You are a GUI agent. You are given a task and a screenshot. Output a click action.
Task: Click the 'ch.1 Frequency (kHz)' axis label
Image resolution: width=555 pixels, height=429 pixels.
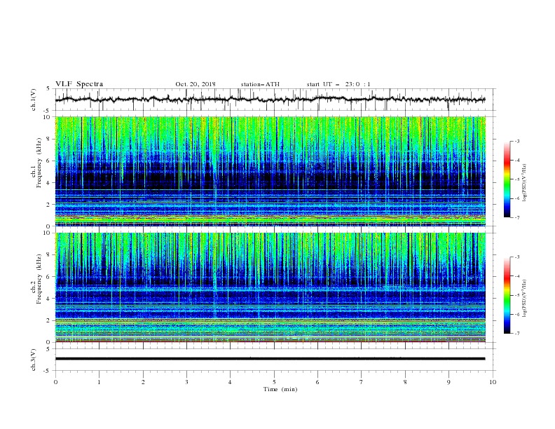tap(36, 163)
